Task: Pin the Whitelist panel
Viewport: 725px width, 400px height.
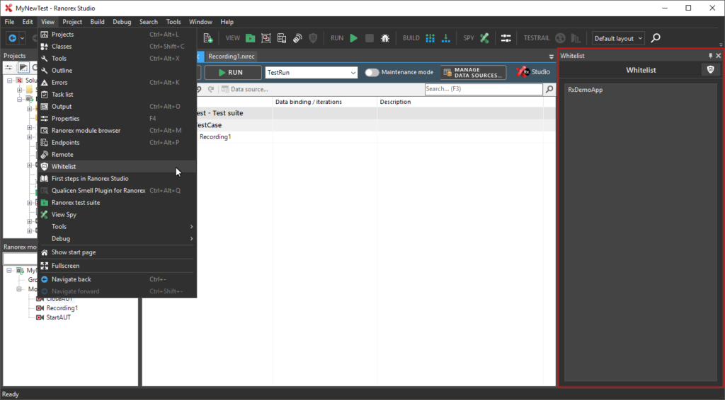Action: pos(710,56)
